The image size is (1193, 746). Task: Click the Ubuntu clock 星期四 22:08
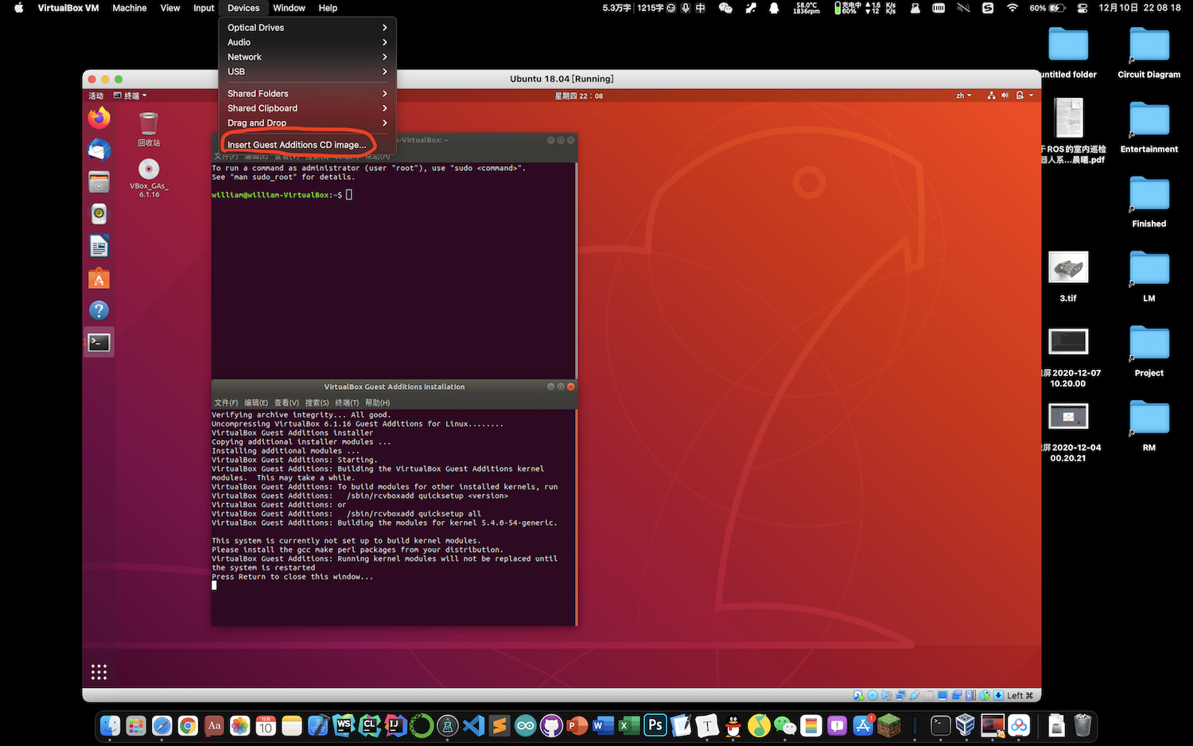tap(579, 95)
